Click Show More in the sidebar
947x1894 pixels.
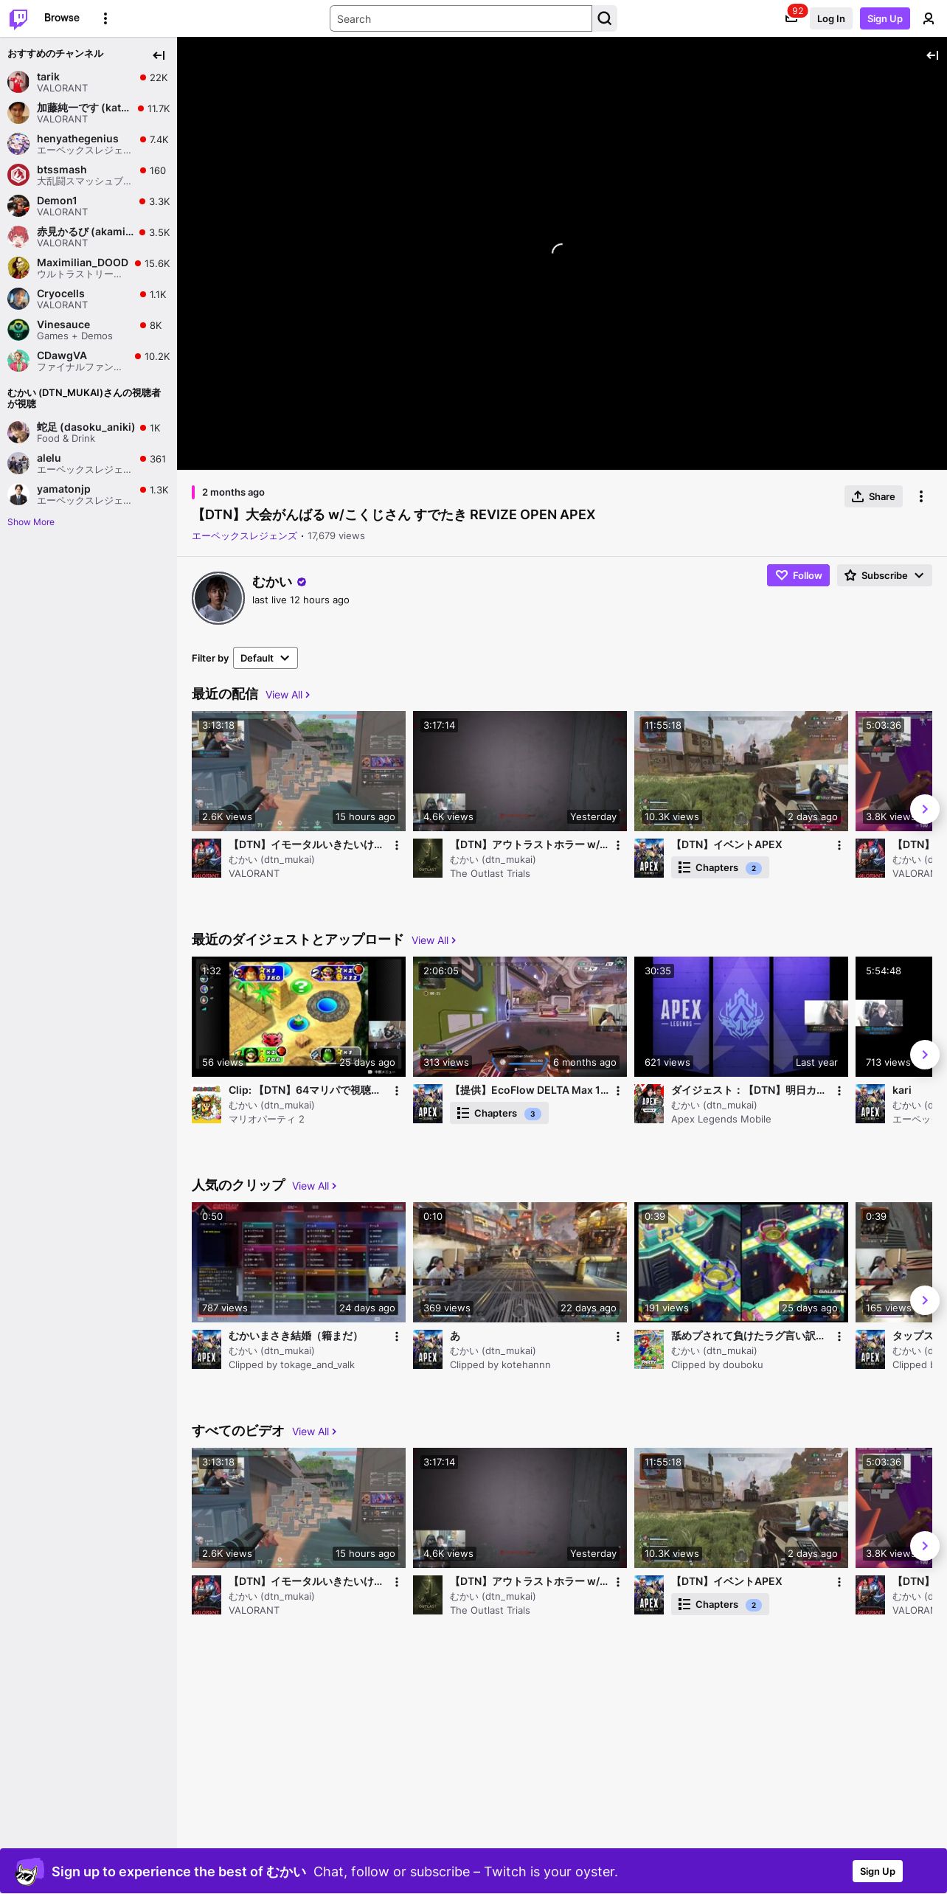tap(31, 522)
